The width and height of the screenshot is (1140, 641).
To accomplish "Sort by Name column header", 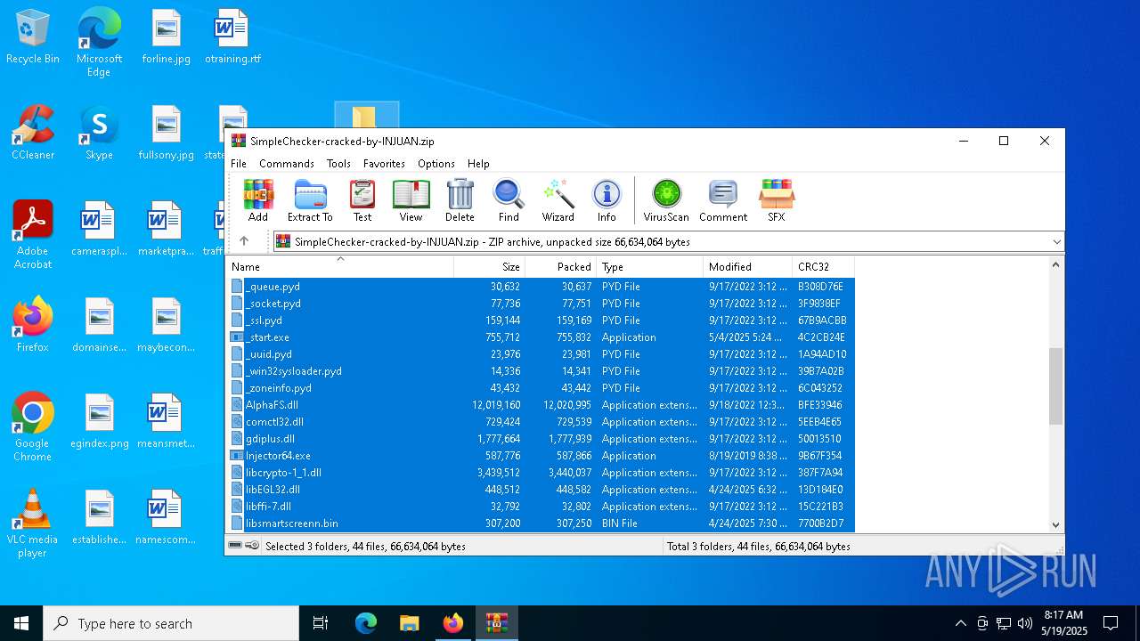I will point(340,266).
